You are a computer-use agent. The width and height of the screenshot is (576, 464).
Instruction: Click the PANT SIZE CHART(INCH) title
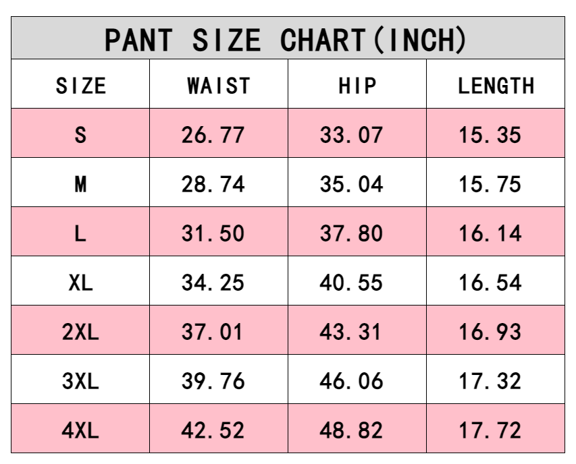(x=287, y=40)
